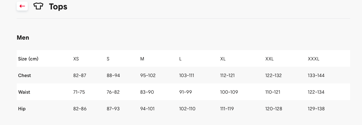362x125 pixels.
Task: Click the chest value 95–102
Action: [148, 75]
